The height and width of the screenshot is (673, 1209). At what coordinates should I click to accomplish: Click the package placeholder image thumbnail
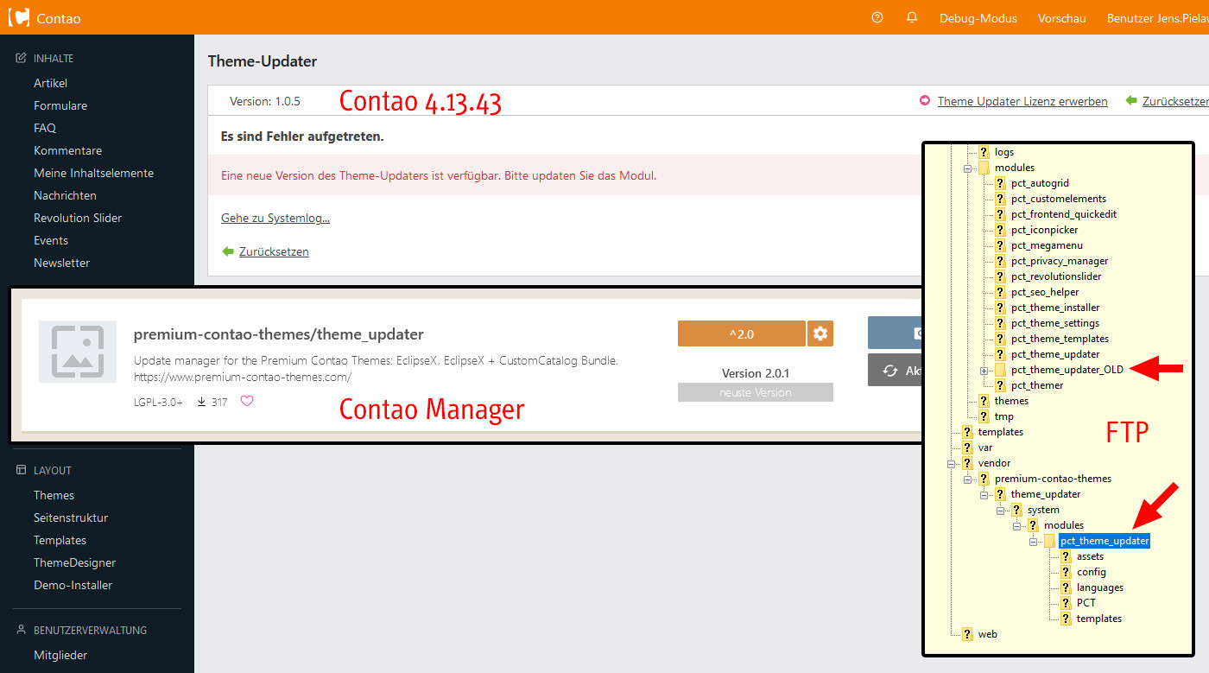(78, 352)
